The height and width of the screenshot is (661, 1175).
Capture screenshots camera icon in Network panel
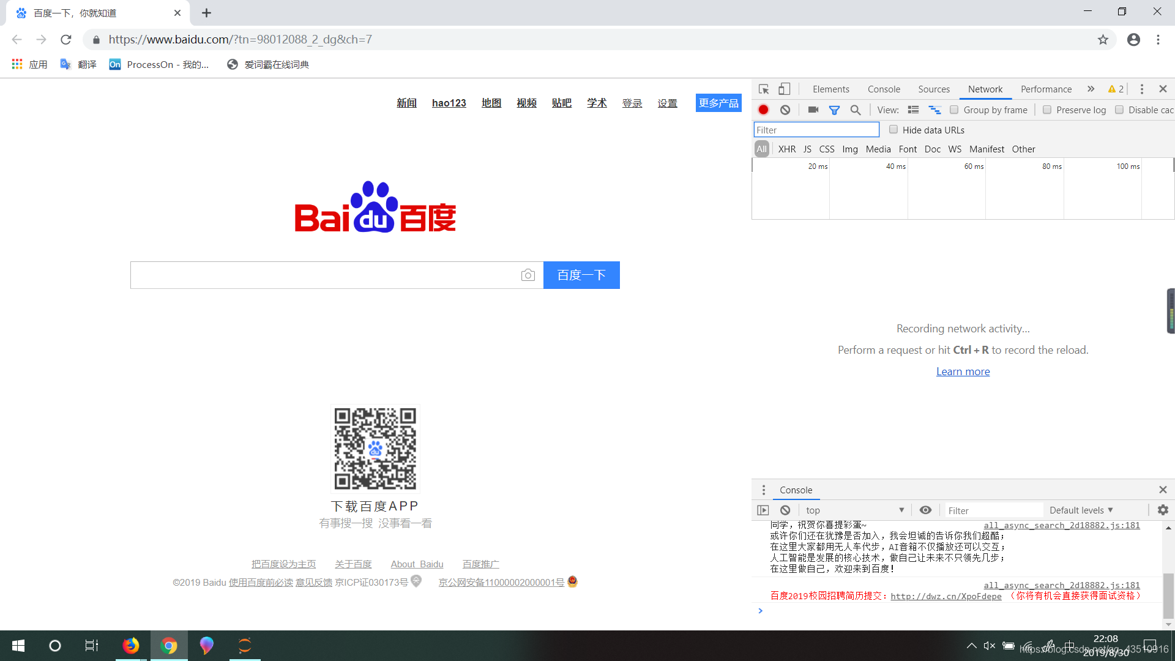click(x=813, y=110)
